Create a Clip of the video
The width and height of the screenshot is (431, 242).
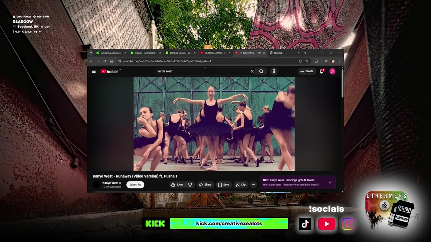(241, 185)
